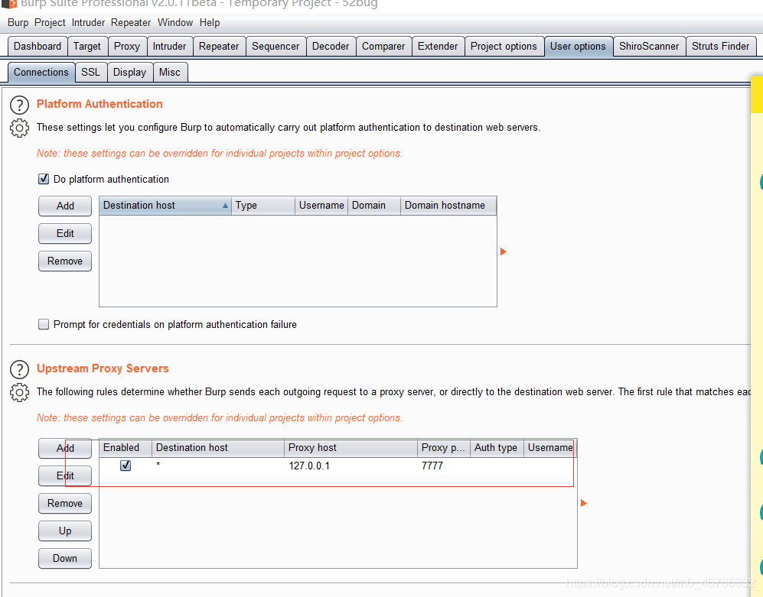Click Username header in proxy table
Viewport: 763px width, 597px height.
550,447
